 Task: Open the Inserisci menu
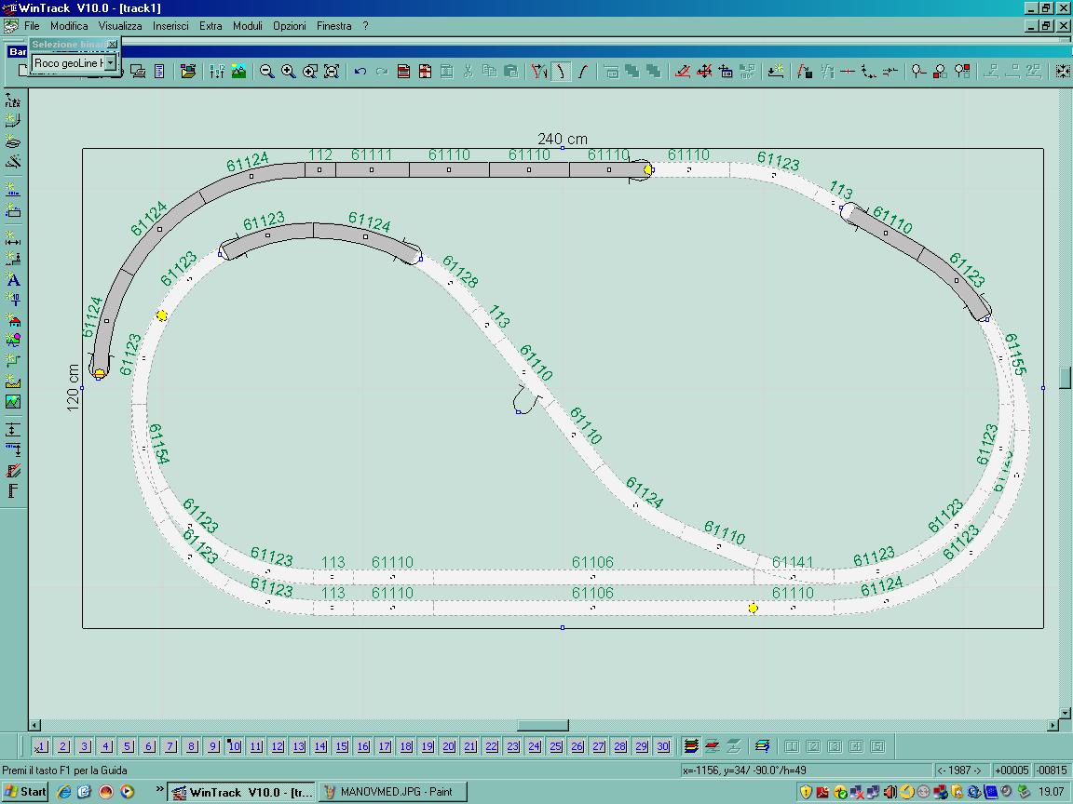coord(170,26)
